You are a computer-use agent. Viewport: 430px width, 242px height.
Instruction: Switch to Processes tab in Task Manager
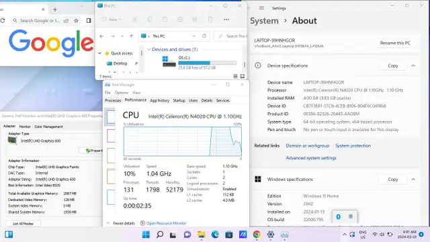113,100
